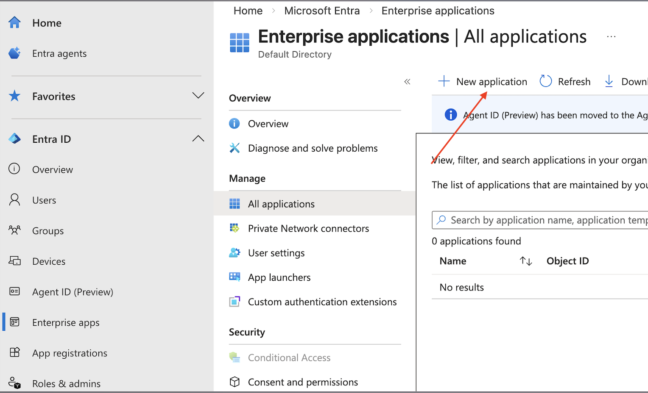The height and width of the screenshot is (393, 648).
Task: Collapse the Entra ID section chevron
Action: click(x=198, y=138)
